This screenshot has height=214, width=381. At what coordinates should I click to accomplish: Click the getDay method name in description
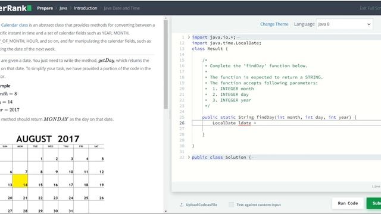[106, 61]
